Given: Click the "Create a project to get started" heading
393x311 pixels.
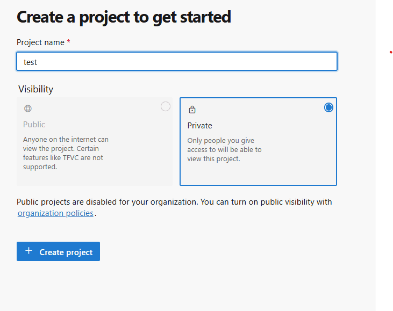Looking at the screenshot, I should tap(124, 17).
